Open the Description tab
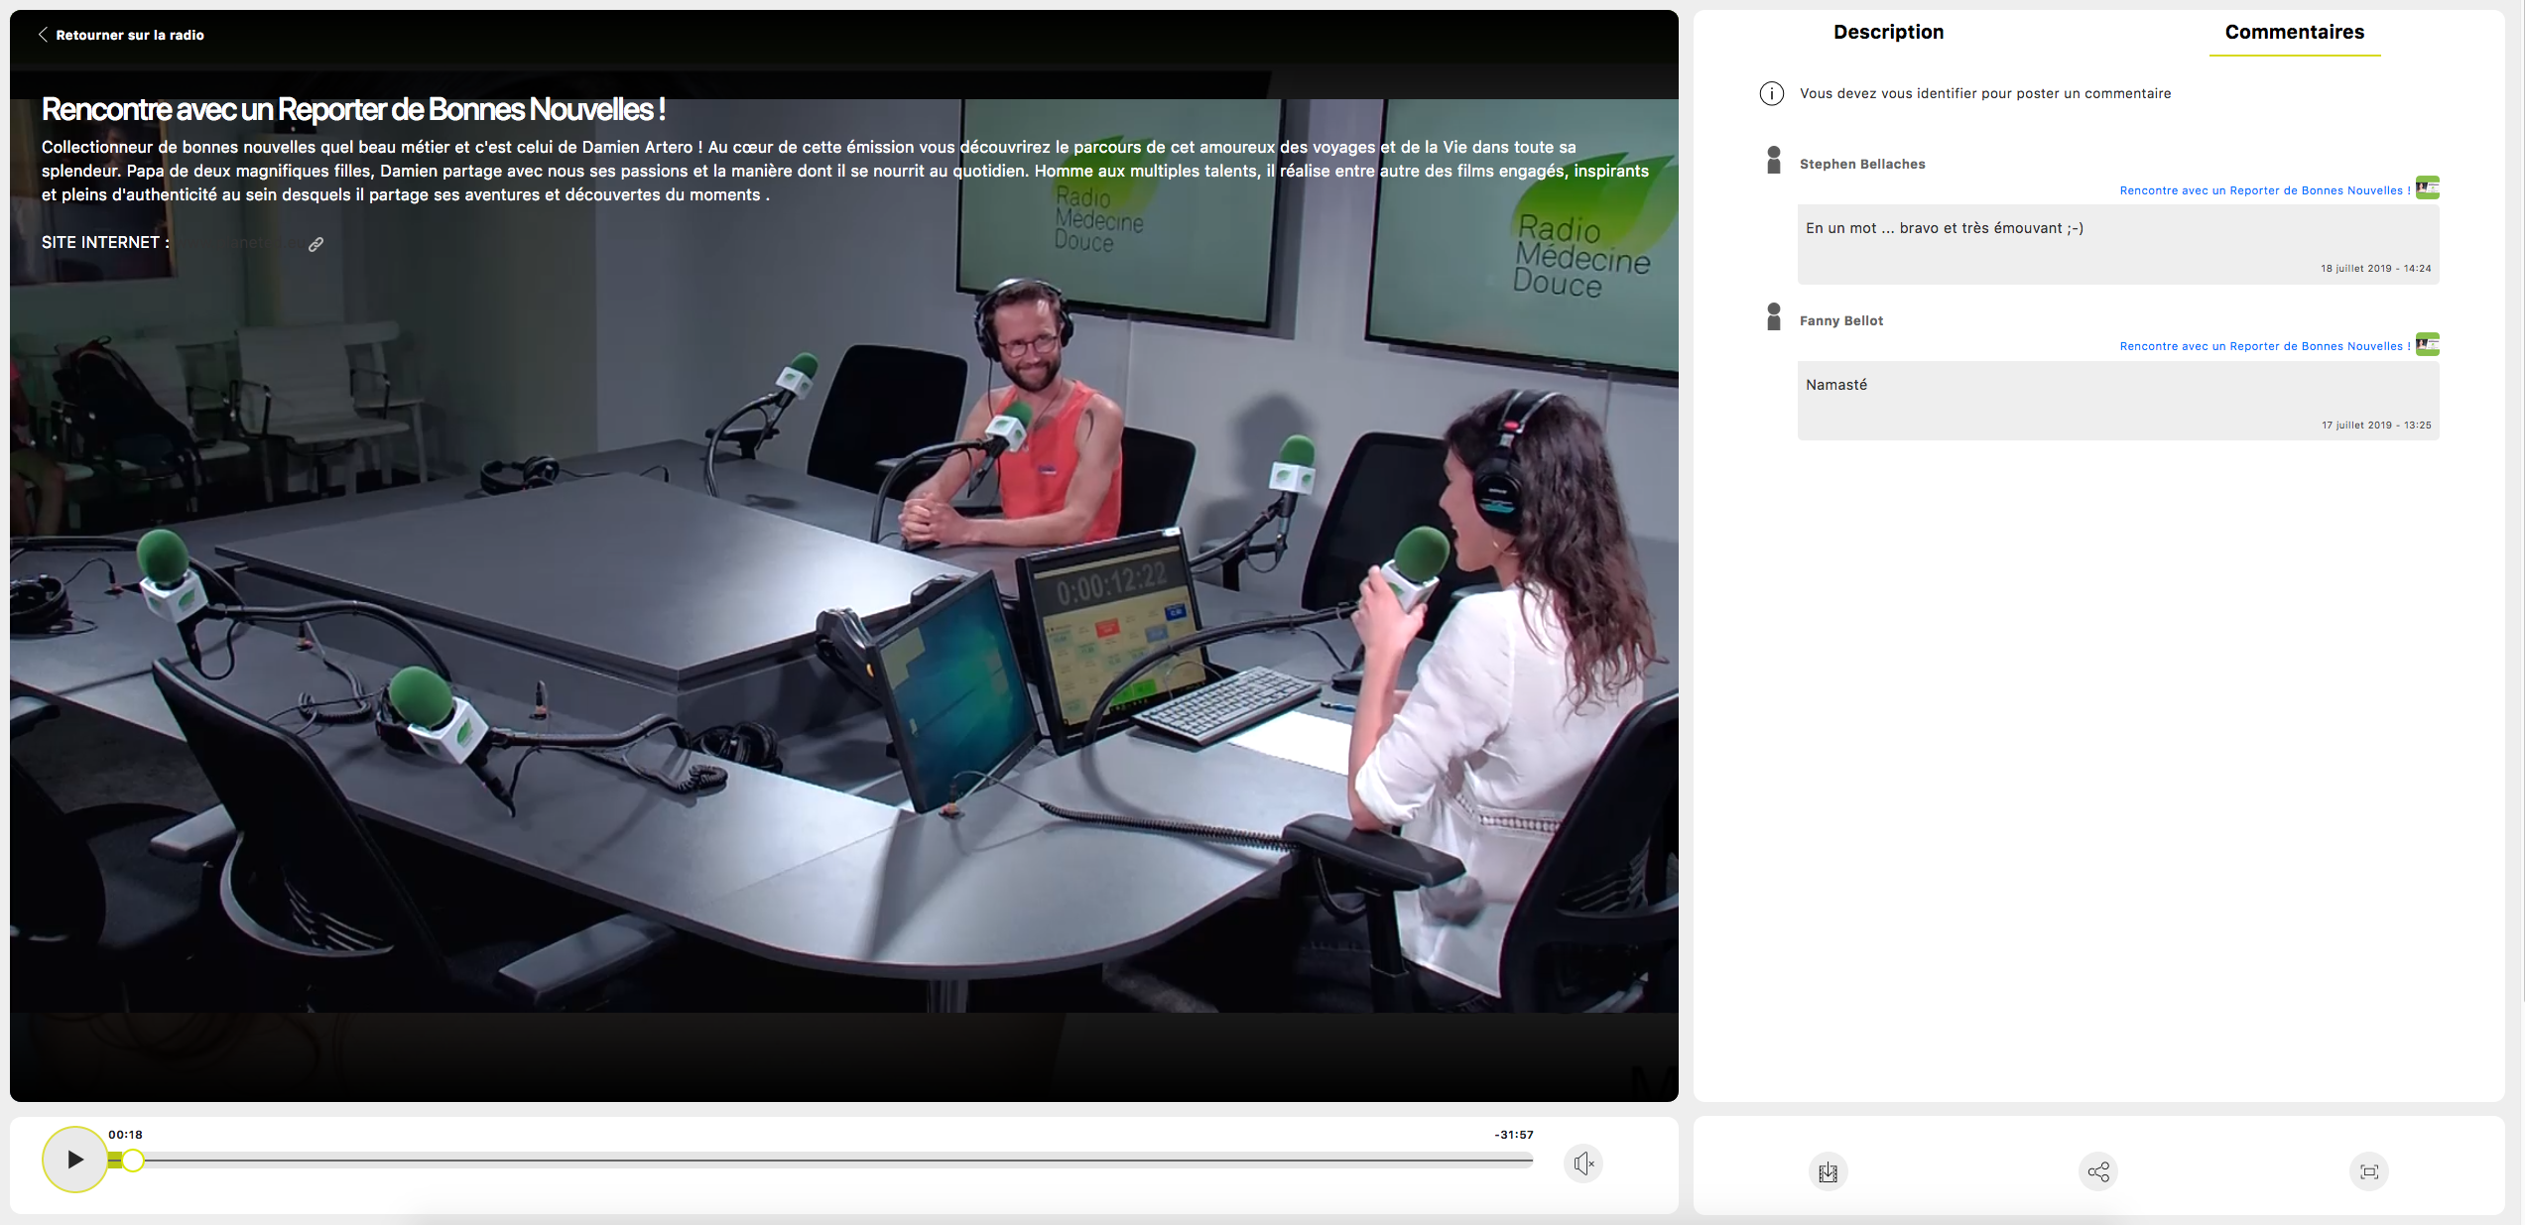The image size is (2525, 1225). (1888, 32)
